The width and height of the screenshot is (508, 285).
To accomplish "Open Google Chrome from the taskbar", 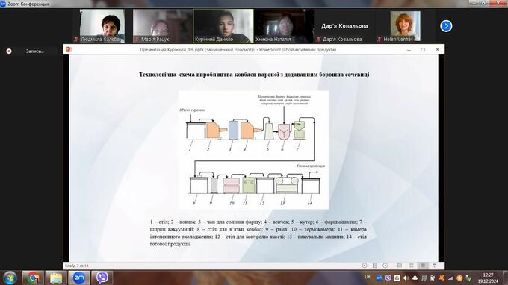I will (33, 278).
